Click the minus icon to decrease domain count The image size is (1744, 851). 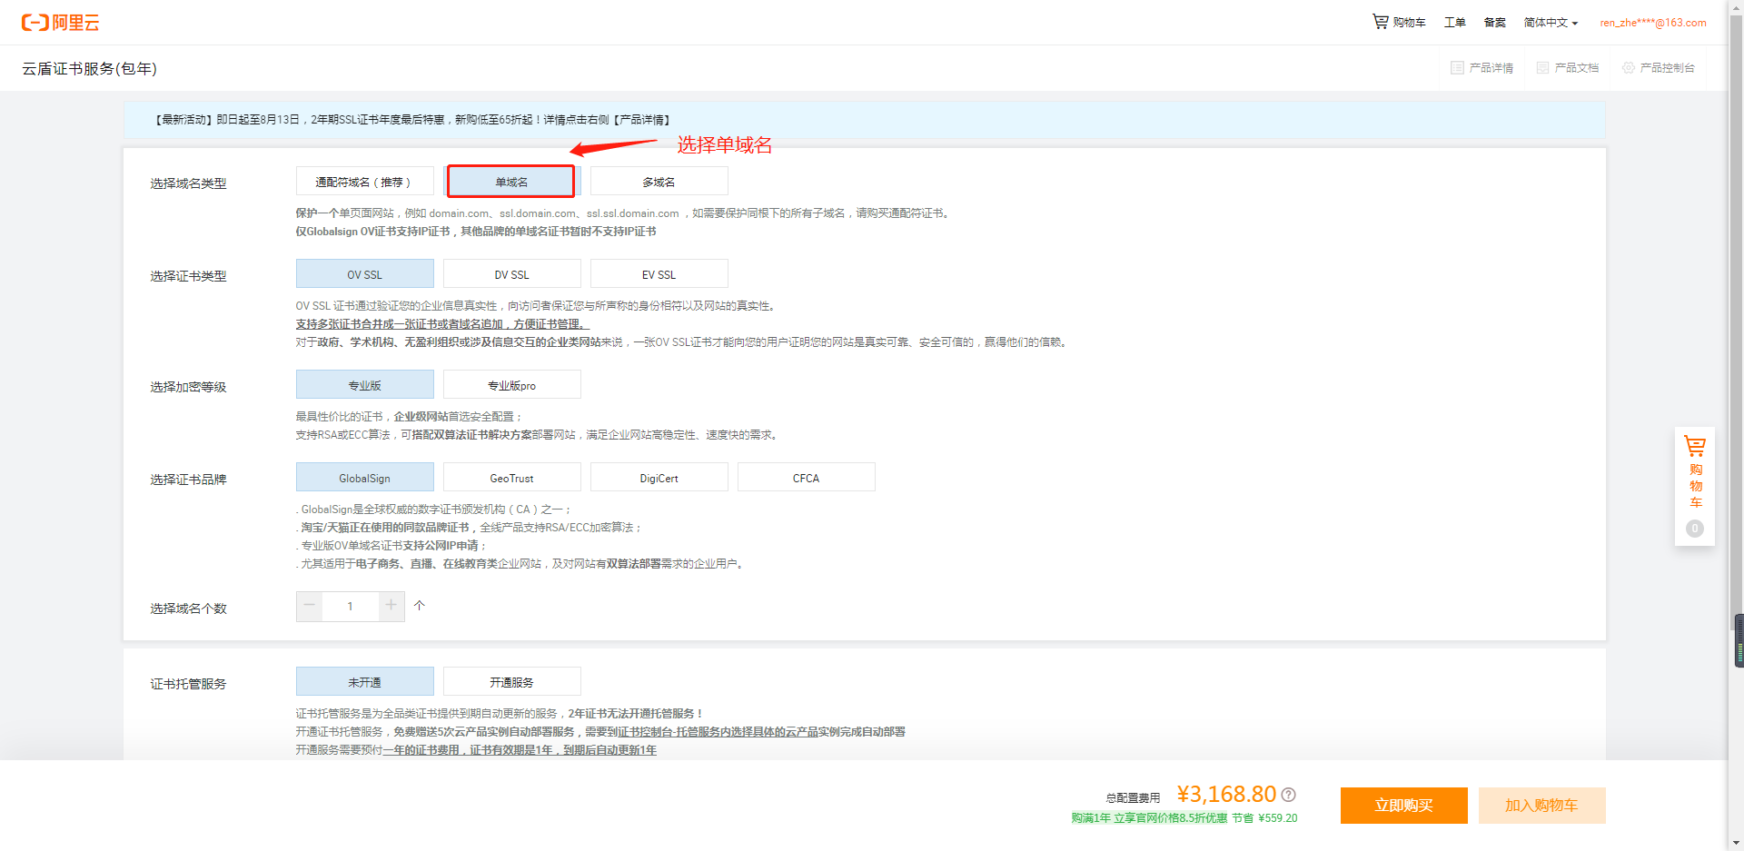[x=310, y=606]
